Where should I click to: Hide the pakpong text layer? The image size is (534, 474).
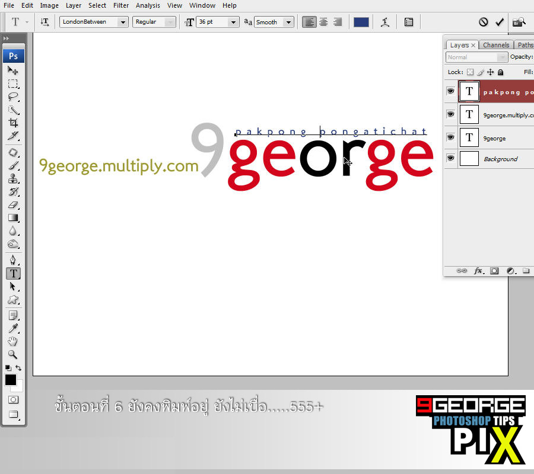[x=450, y=91]
